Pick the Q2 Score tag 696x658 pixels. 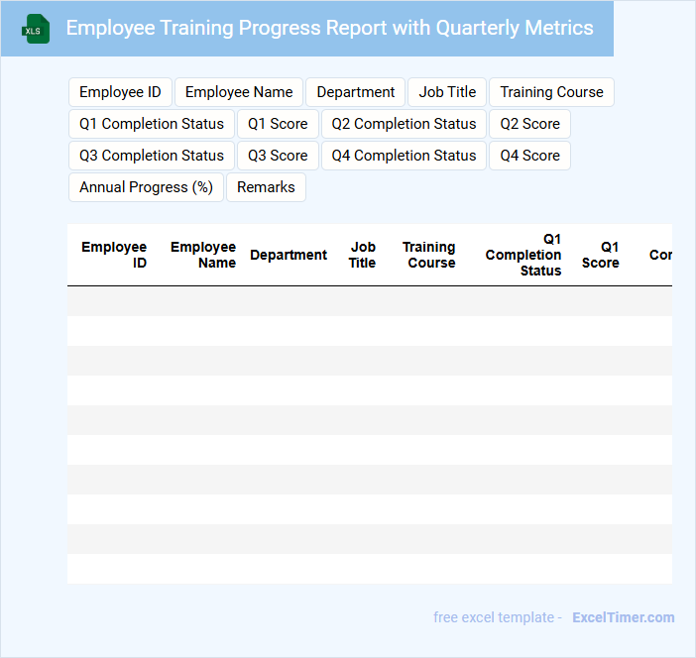pos(530,124)
